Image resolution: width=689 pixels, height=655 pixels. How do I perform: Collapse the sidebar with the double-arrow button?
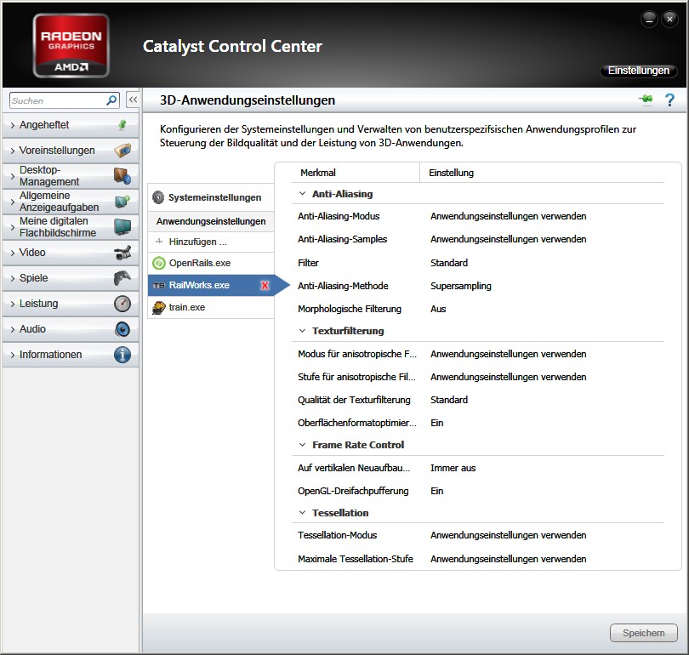click(x=133, y=100)
